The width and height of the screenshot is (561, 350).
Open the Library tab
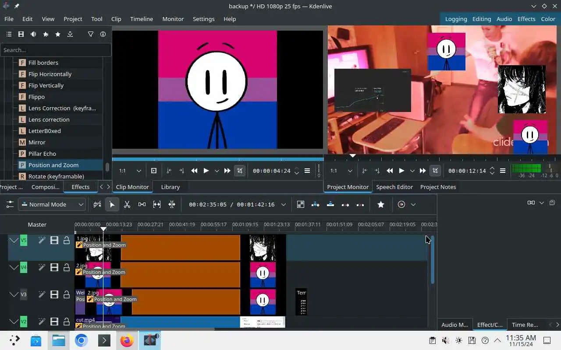coord(170,187)
